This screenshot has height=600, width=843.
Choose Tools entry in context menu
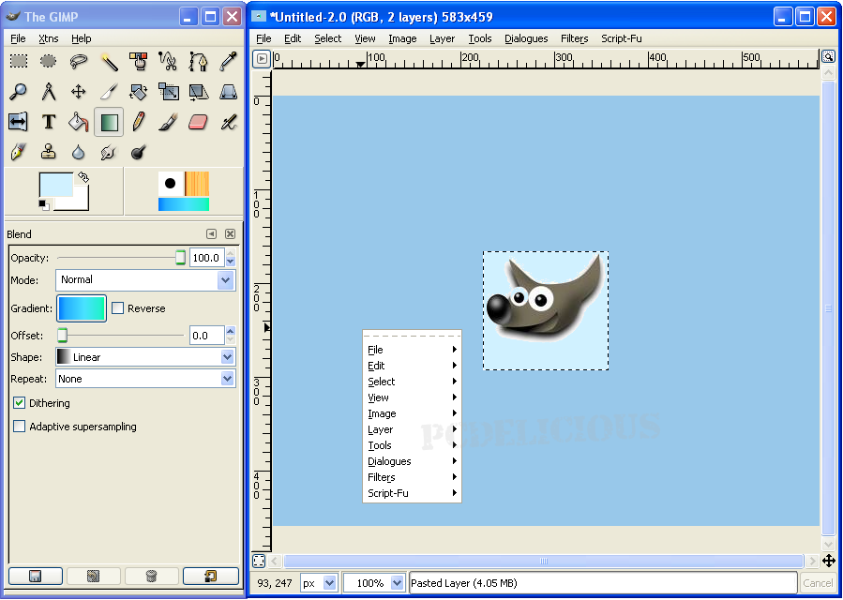pos(412,445)
